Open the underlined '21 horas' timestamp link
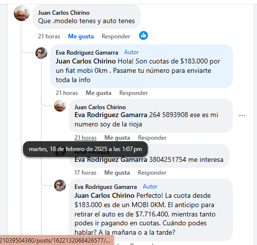257x245 pixels. click(86, 138)
